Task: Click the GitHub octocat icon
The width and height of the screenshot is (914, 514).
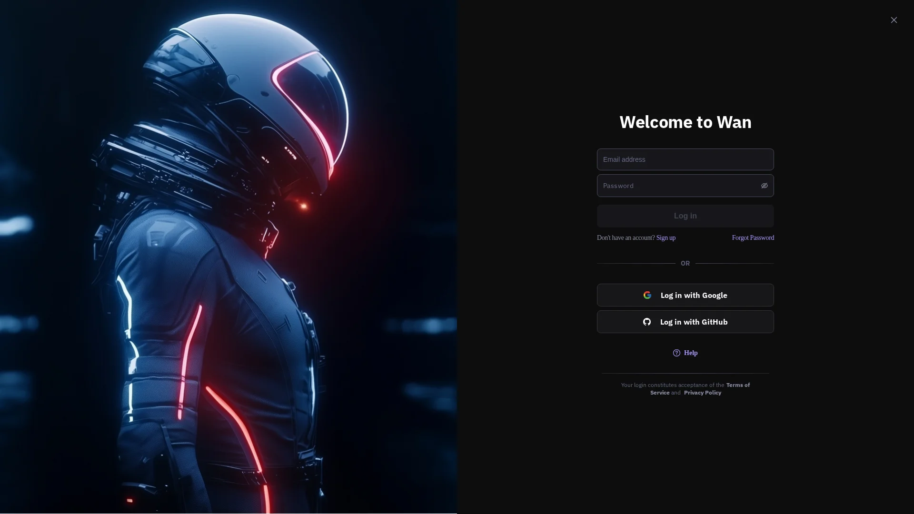Action: pos(647,322)
